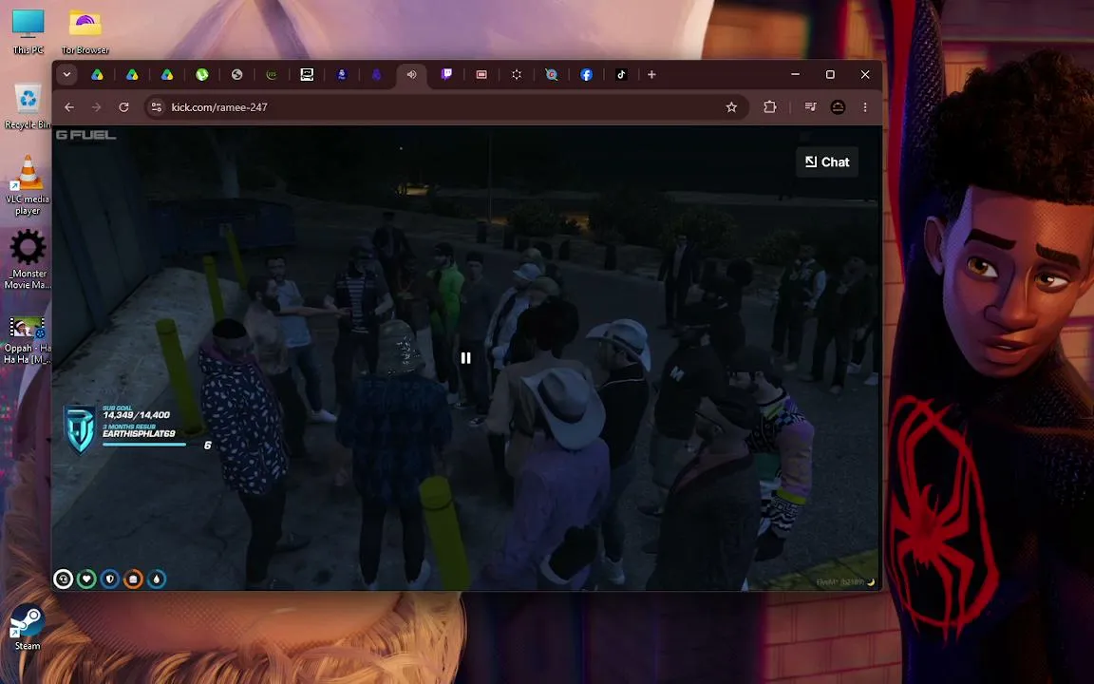Screen dimensions: 1094x684
Task: Launch Steam from the desktop
Action: 28,627
